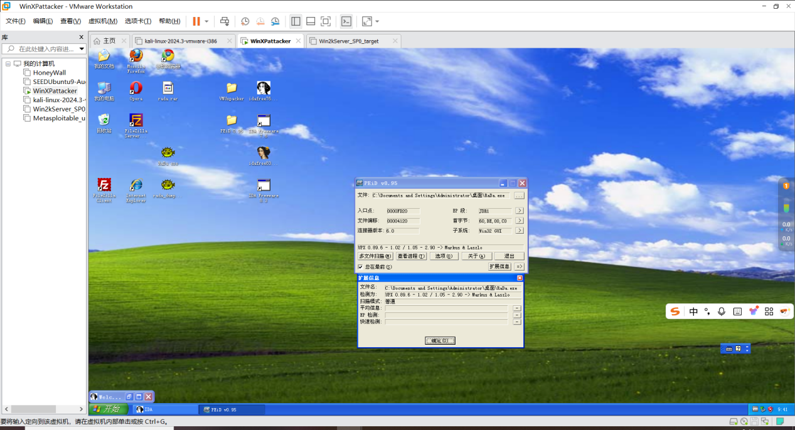
Task: Click 查看进程(T) button in PEiD
Action: pyautogui.click(x=411, y=256)
